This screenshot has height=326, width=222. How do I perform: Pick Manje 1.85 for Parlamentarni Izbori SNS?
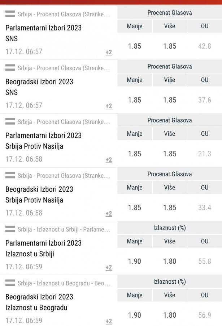click(135, 46)
